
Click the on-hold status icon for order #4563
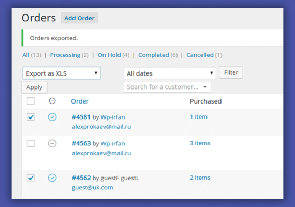pos(52,143)
